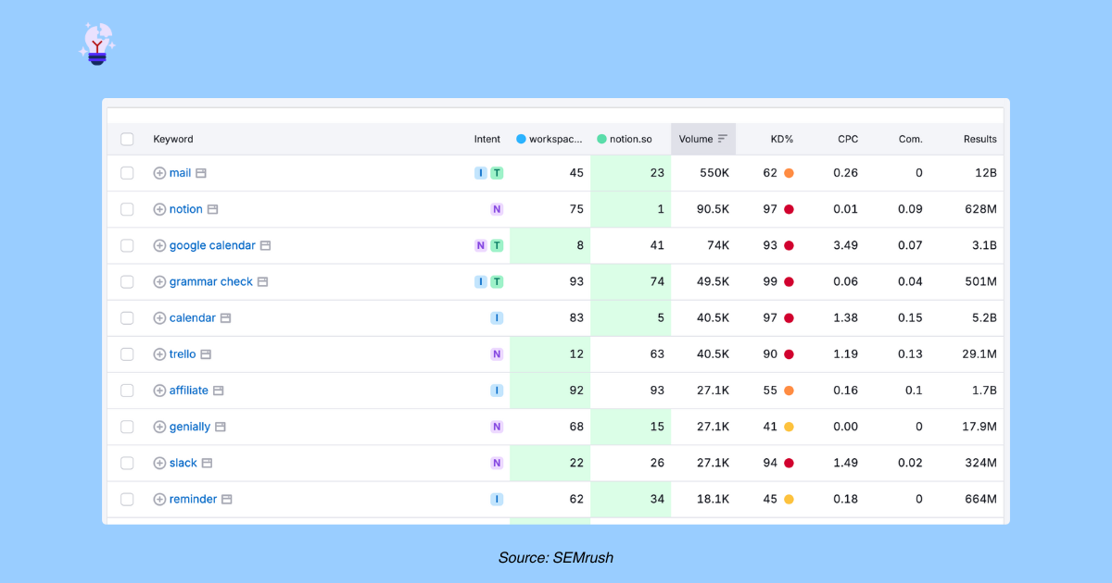Tick the select-all checkbox in table header

[127, 139]
